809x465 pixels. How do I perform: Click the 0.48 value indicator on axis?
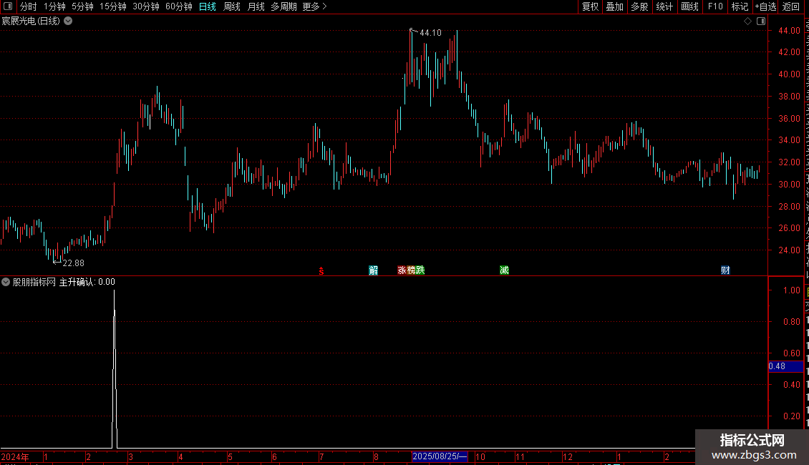pyautogui.click(x=786, y=366)
